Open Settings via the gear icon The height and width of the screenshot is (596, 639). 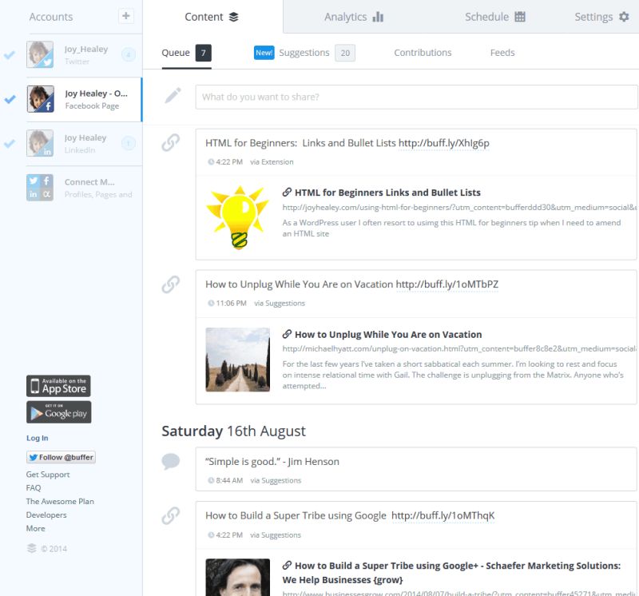(x=623, y=16)
